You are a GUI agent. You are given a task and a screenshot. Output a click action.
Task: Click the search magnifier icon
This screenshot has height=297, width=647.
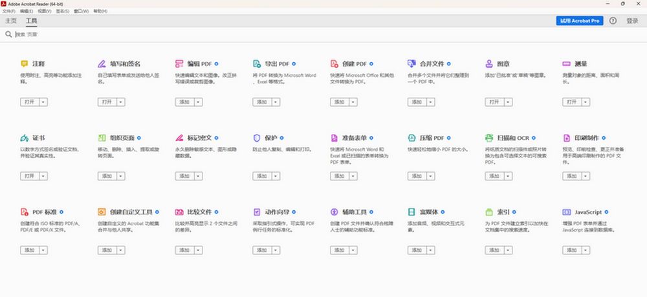8,34
